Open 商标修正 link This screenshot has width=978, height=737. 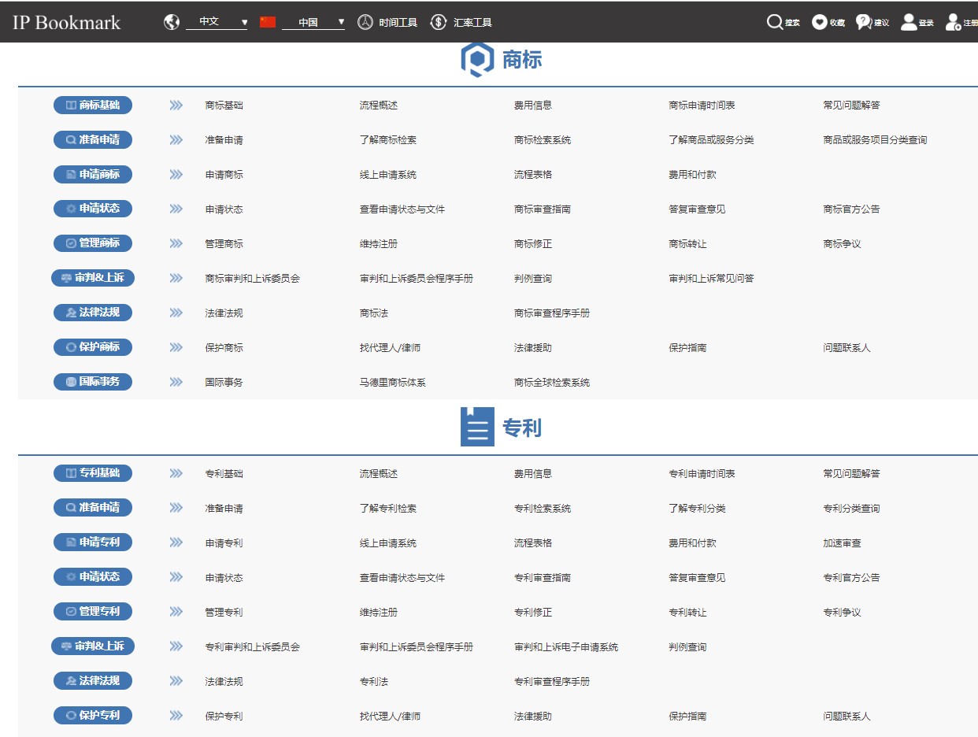533,244
